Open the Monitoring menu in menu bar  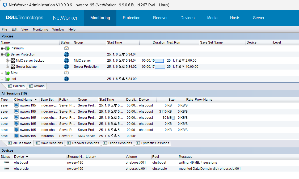point(40,29)
